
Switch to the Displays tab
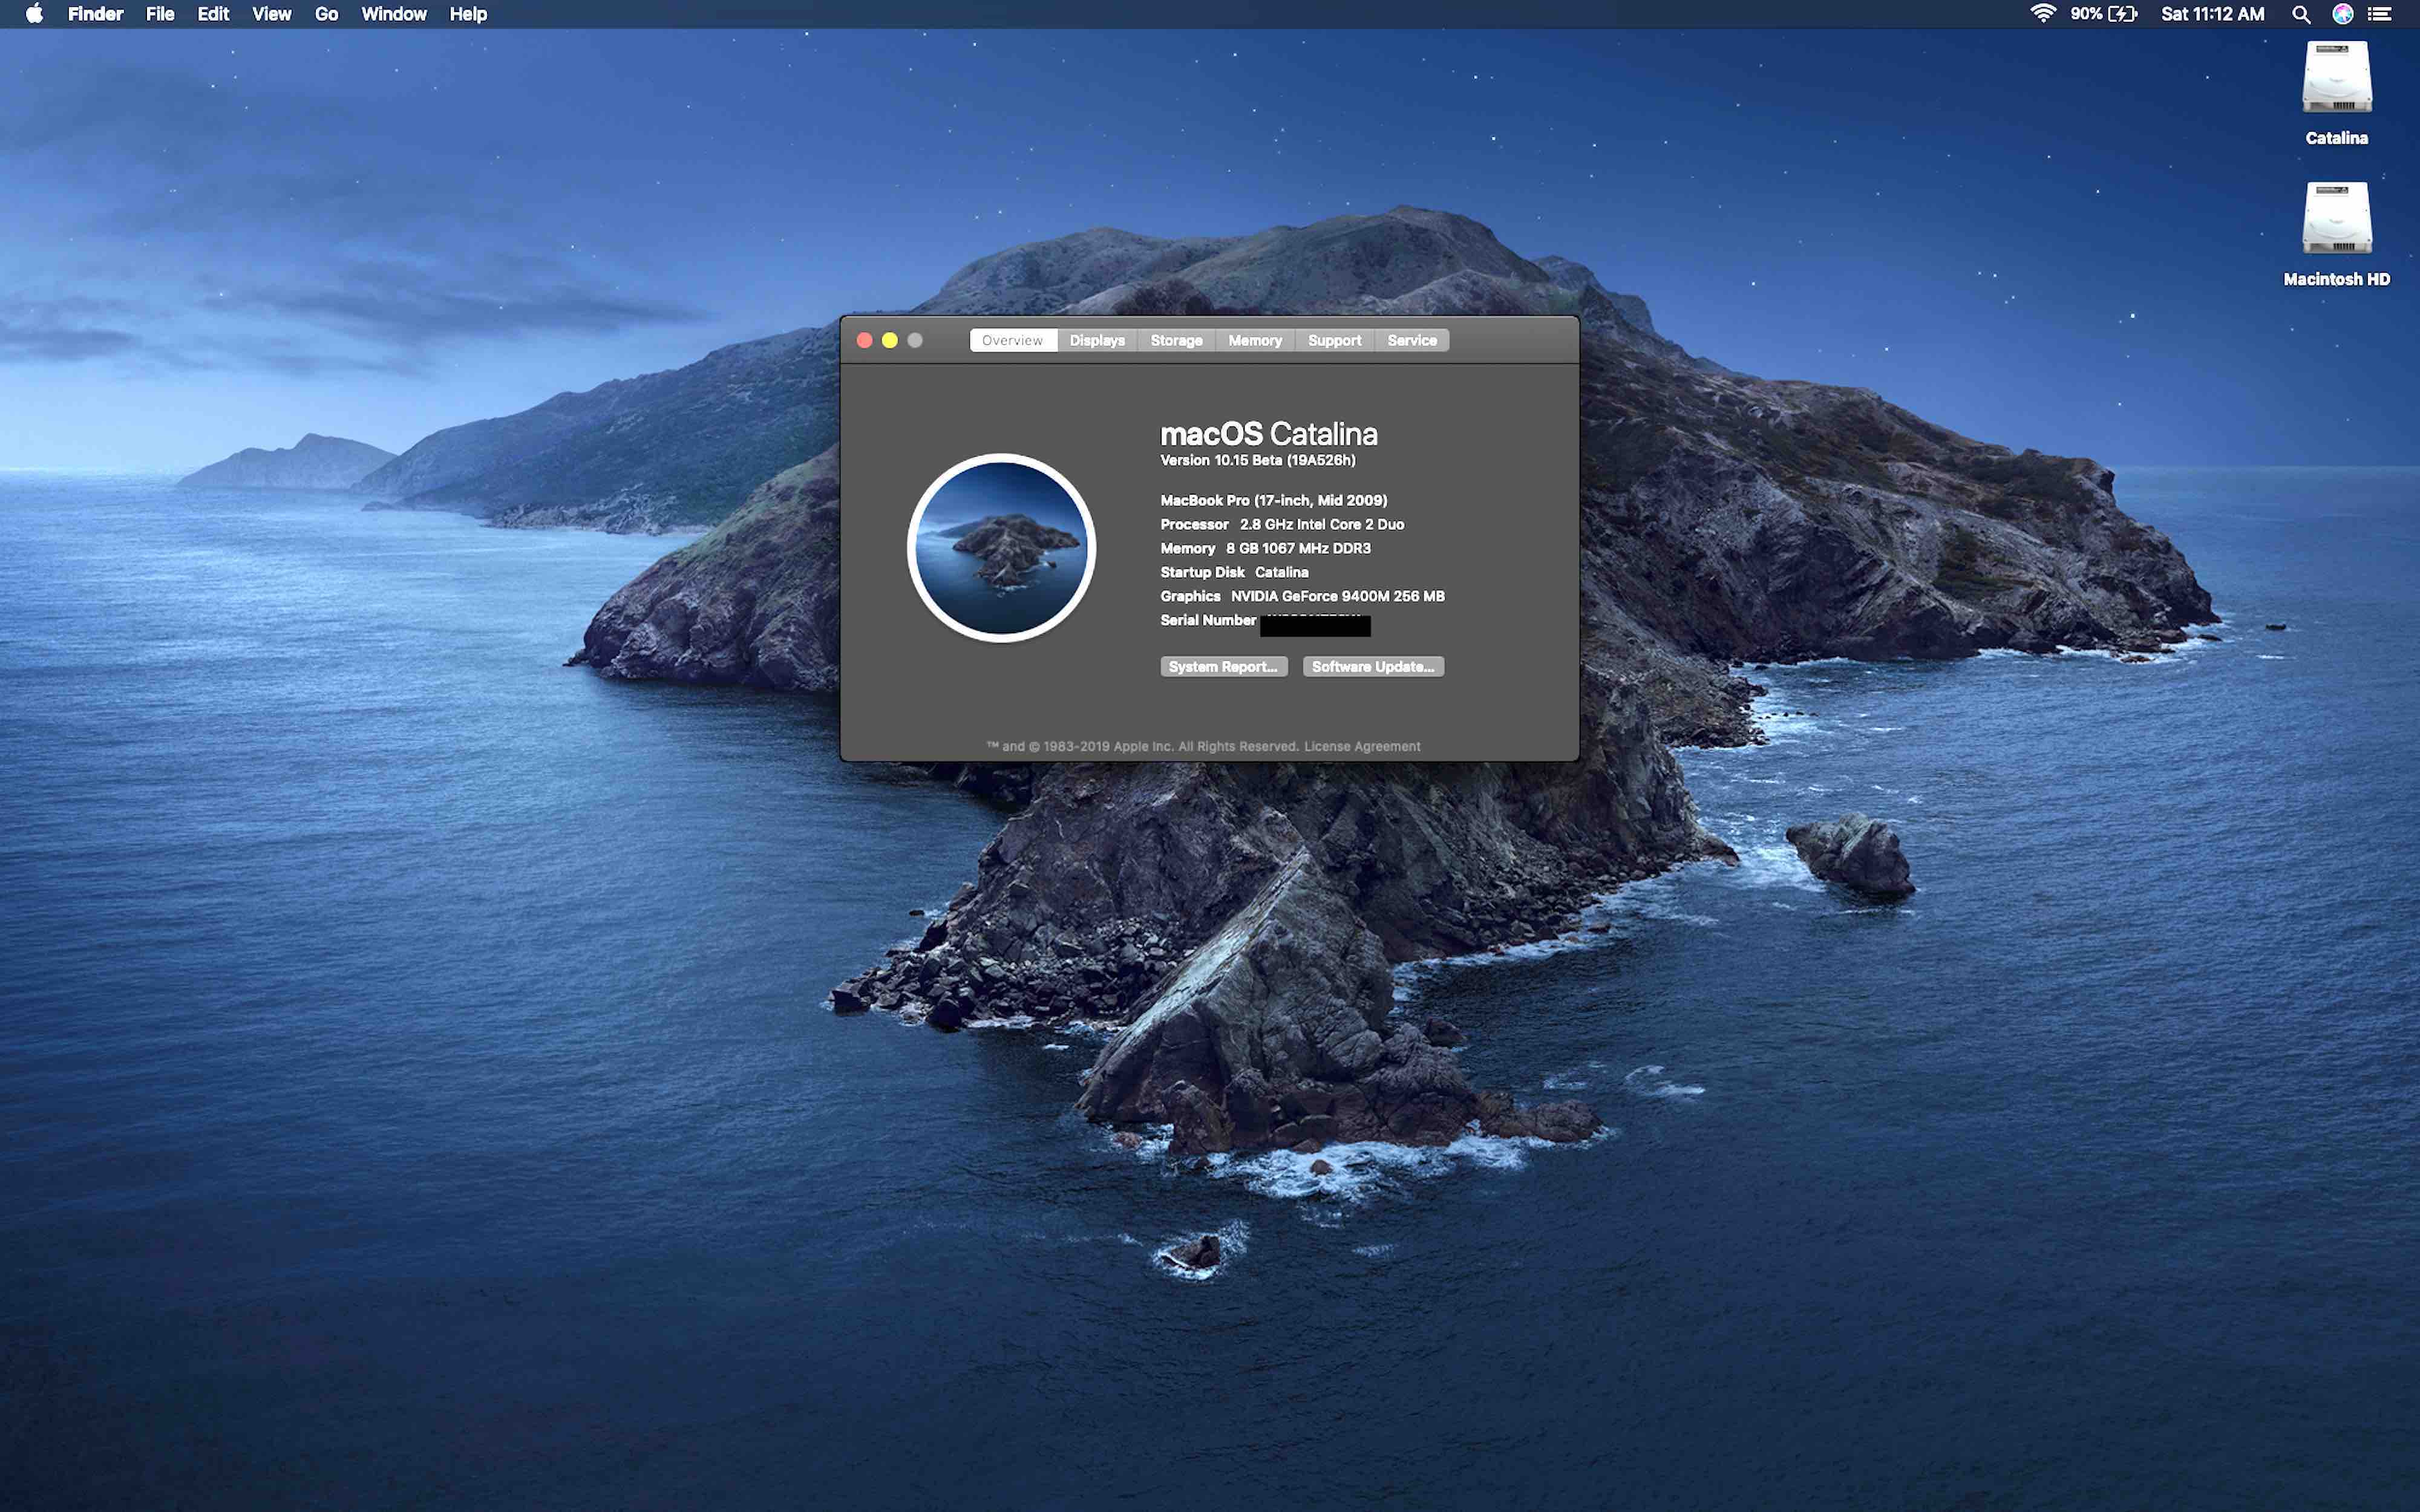(1097, 340)
